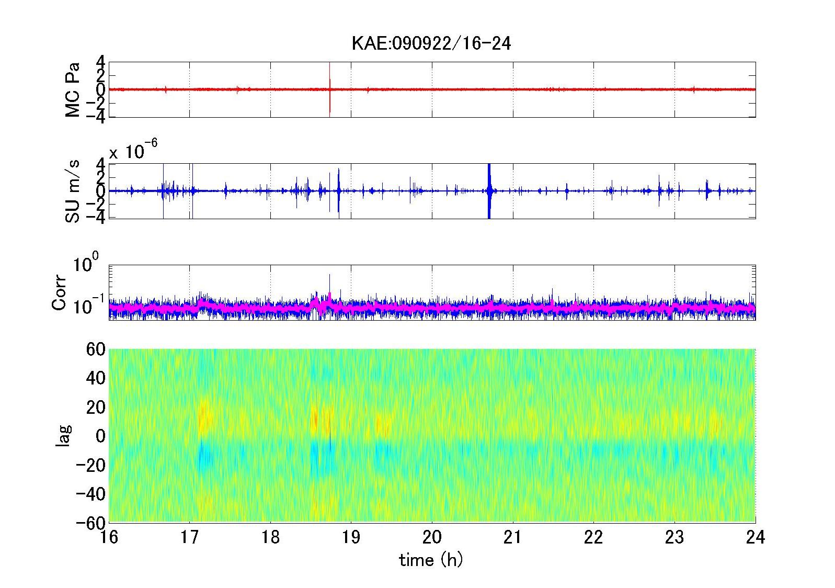Viewport: 835px width, 588px height.
Task: Click the tall red spike in MC Pa plot
Action: coord(330,89)
